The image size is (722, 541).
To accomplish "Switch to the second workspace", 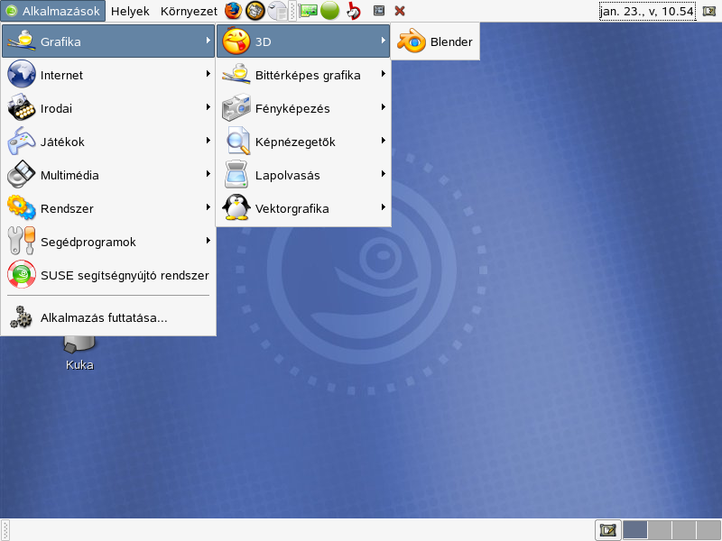I will [660, 530].
